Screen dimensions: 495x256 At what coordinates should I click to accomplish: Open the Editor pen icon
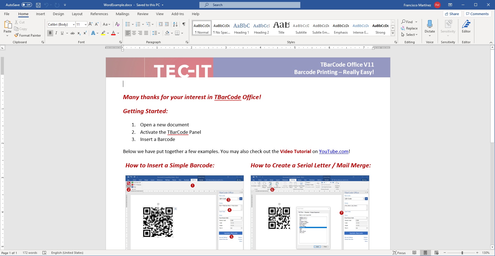(466, 24)
